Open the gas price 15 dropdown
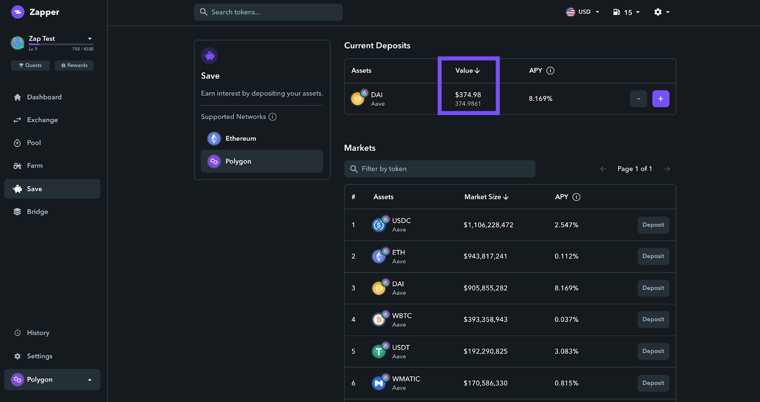The height and width of the screenshot is (402, 760). (627, 12)
